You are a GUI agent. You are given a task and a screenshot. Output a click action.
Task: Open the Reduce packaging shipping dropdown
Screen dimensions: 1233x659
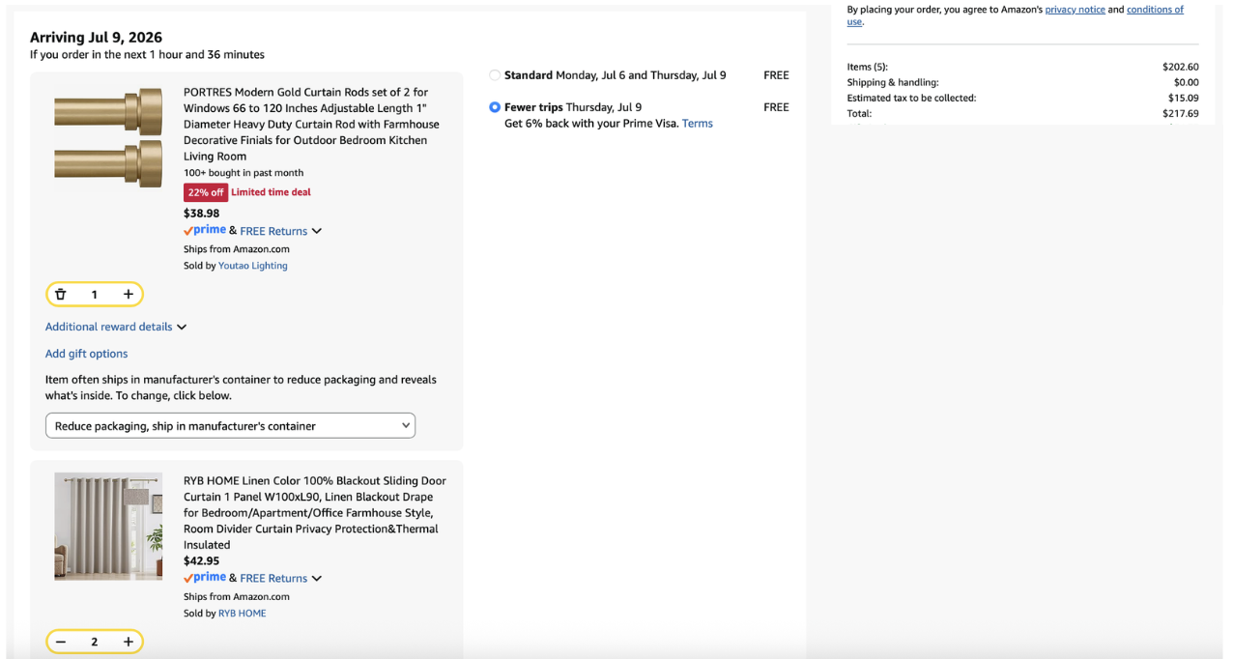(230, 425)
